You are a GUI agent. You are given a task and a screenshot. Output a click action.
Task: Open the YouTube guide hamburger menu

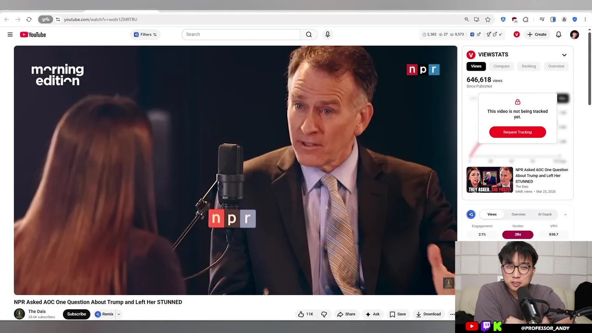pos(10,34)
